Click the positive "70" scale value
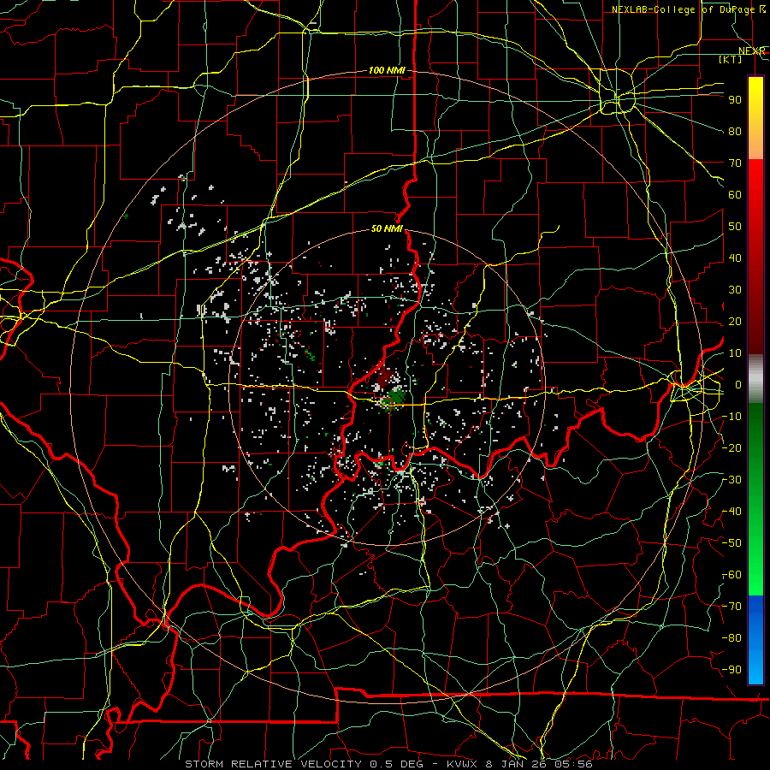This screenshot has width=770, height=770. pyautogui.click(x=735, y=163)
